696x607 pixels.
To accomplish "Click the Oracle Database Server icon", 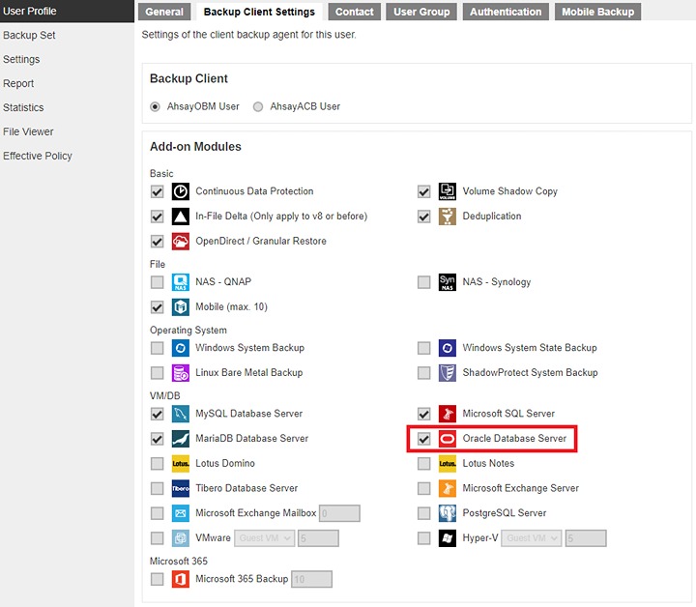I will [448, 439].
